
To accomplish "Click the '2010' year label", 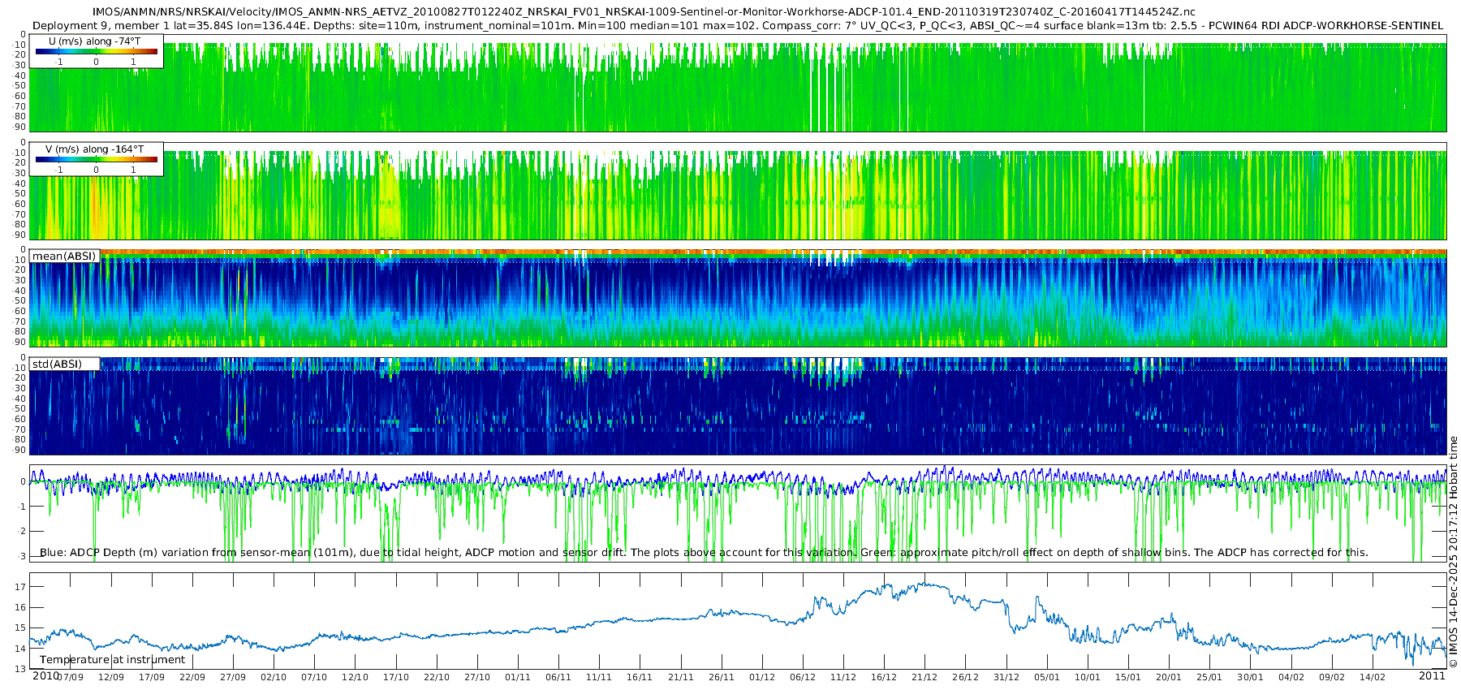I will (45, 675).
